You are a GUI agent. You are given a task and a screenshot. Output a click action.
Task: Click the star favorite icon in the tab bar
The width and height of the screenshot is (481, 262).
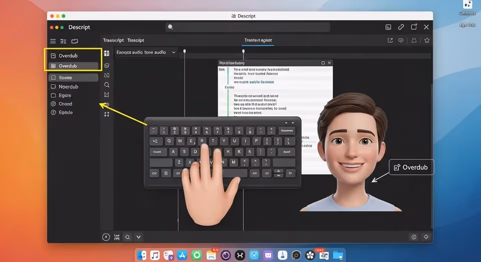427,40
